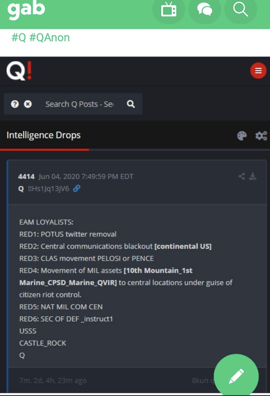Download post 4414 via download icon

click(x=253, y=176)
